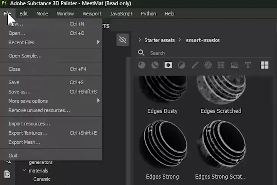Open the Viewport menu
The image size is (277, 185).
pyautogui.click(x=92, y=13)
